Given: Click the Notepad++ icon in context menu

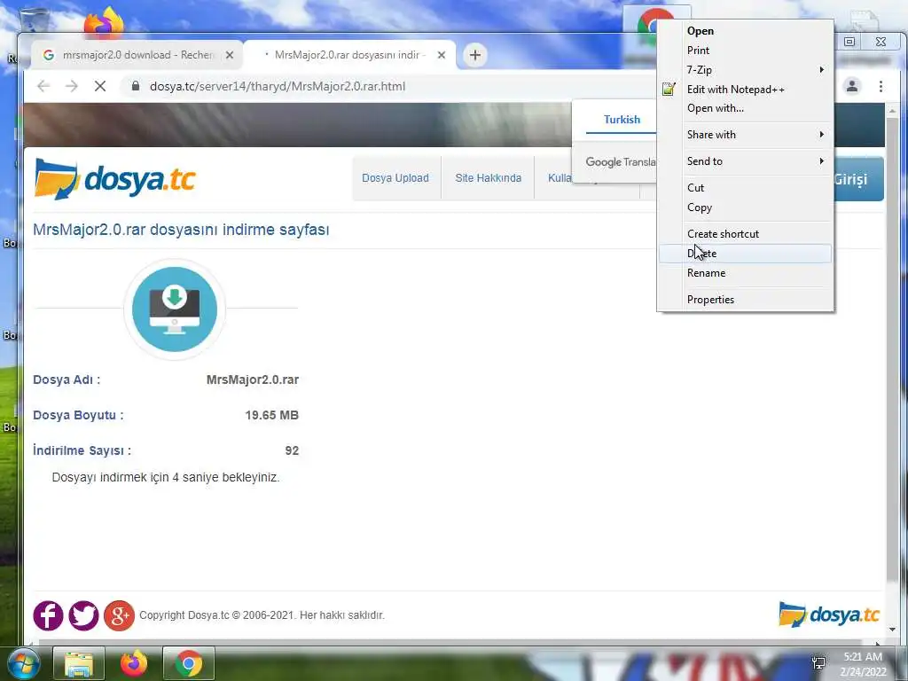Looking at the screenshot, I should point(669,90).
